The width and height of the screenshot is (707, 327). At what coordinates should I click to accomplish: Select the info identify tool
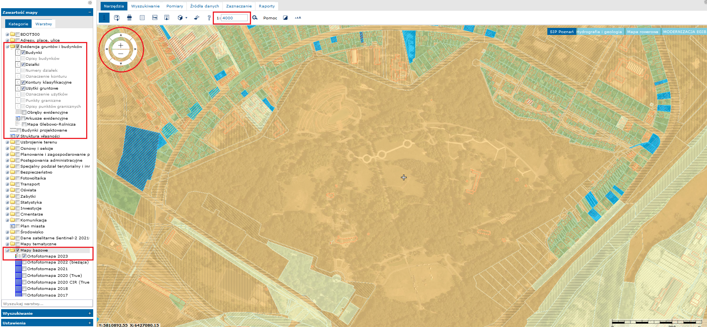(x=104, y=17)
